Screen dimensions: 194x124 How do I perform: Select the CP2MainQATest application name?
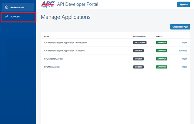[52, 67]
